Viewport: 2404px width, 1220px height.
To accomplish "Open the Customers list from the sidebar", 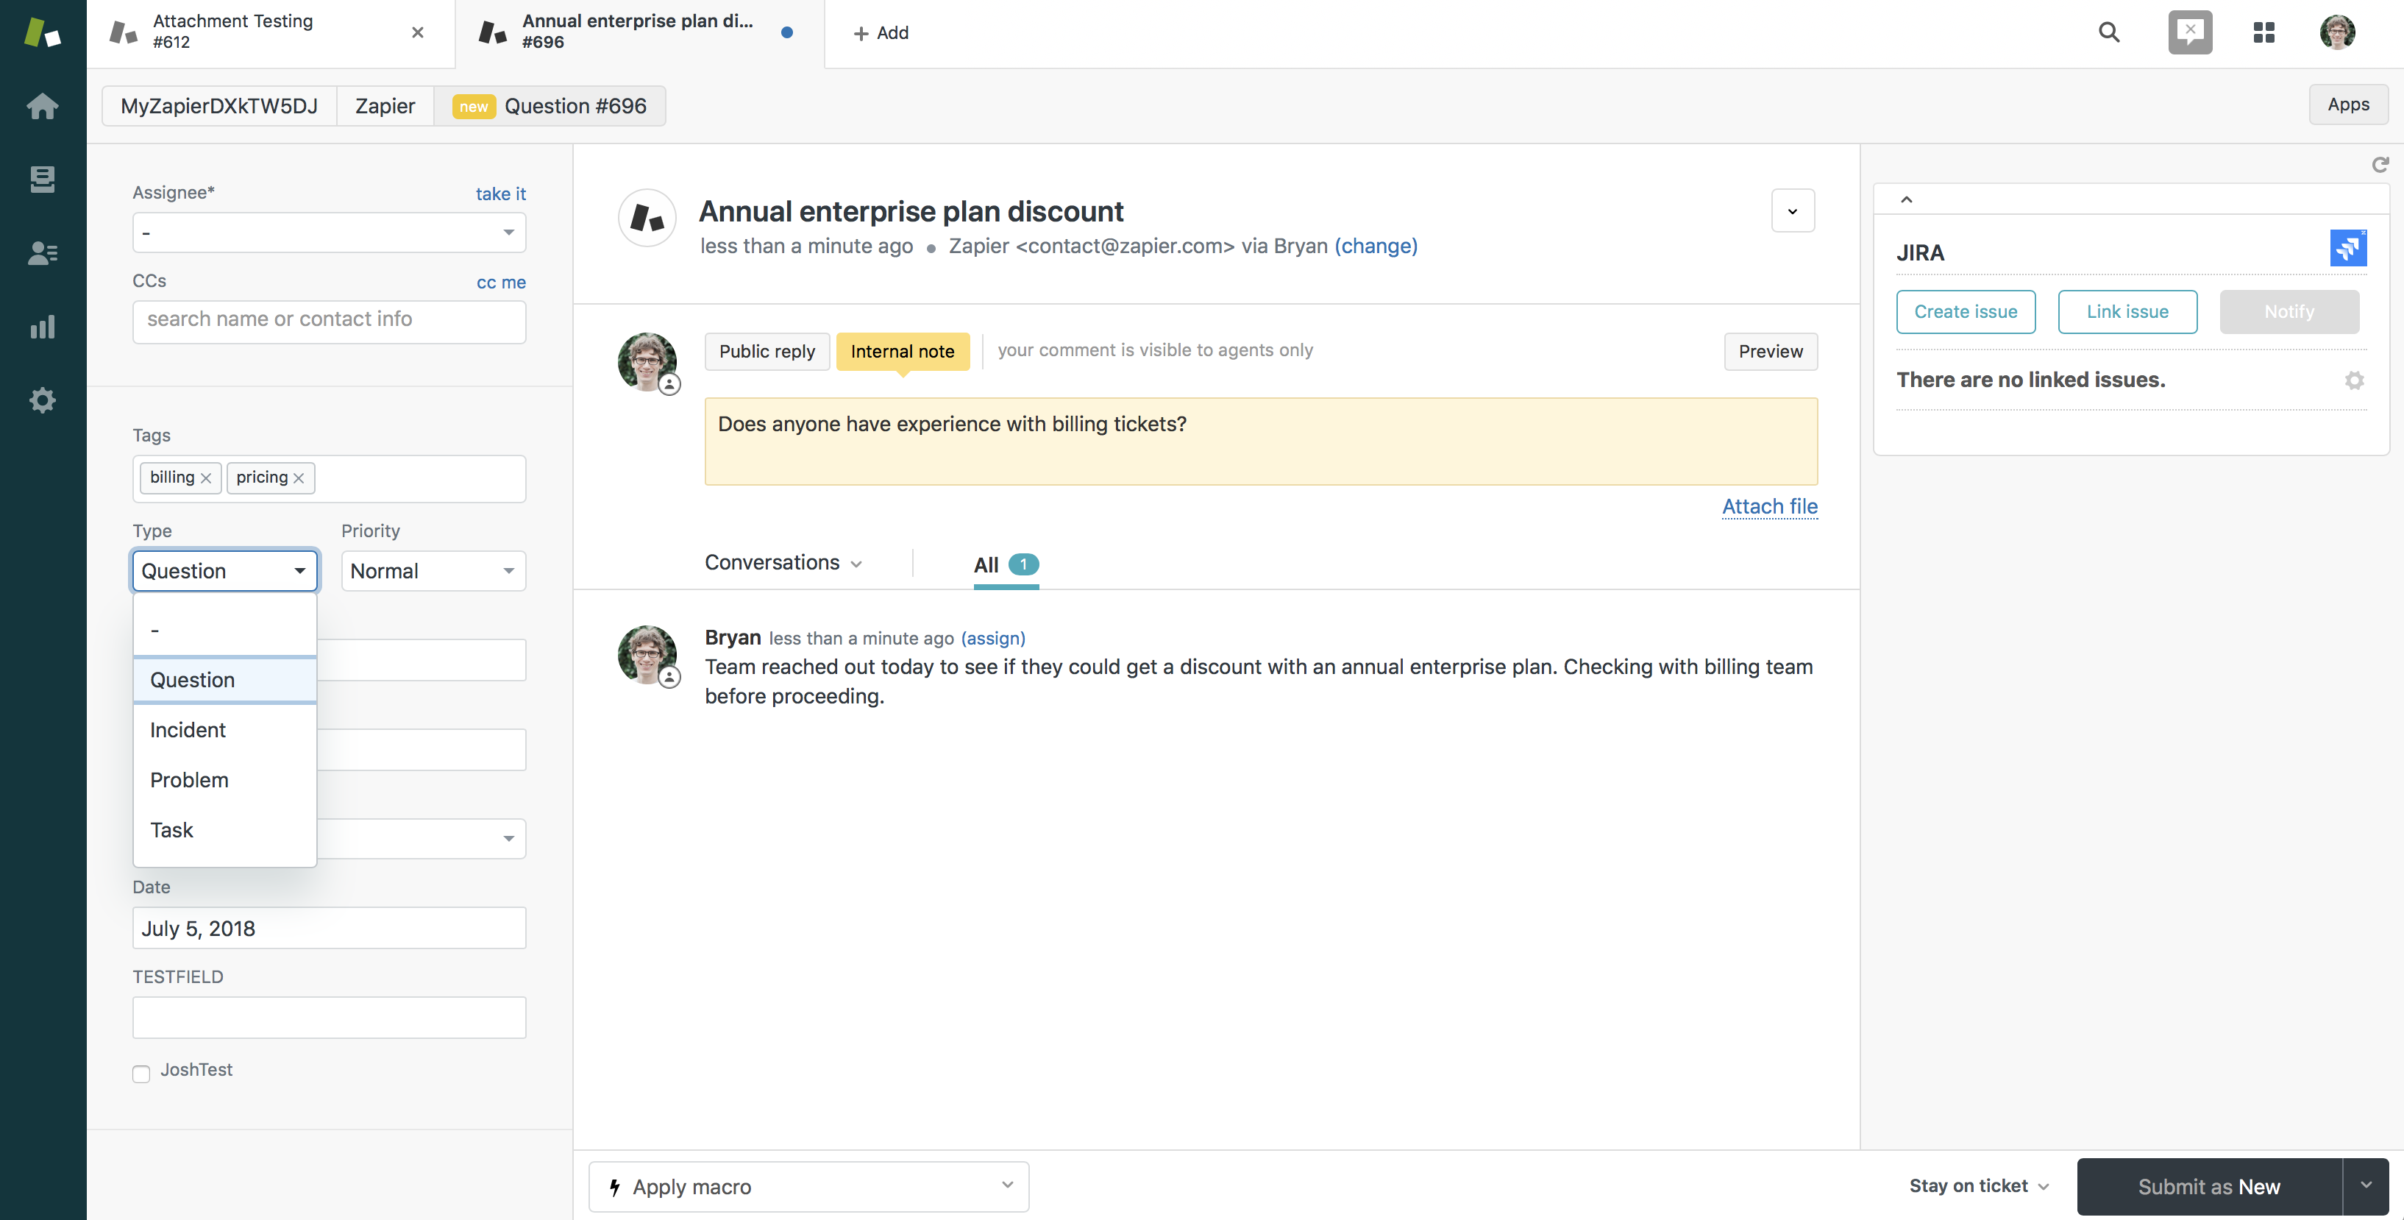I will pos(43,253).
